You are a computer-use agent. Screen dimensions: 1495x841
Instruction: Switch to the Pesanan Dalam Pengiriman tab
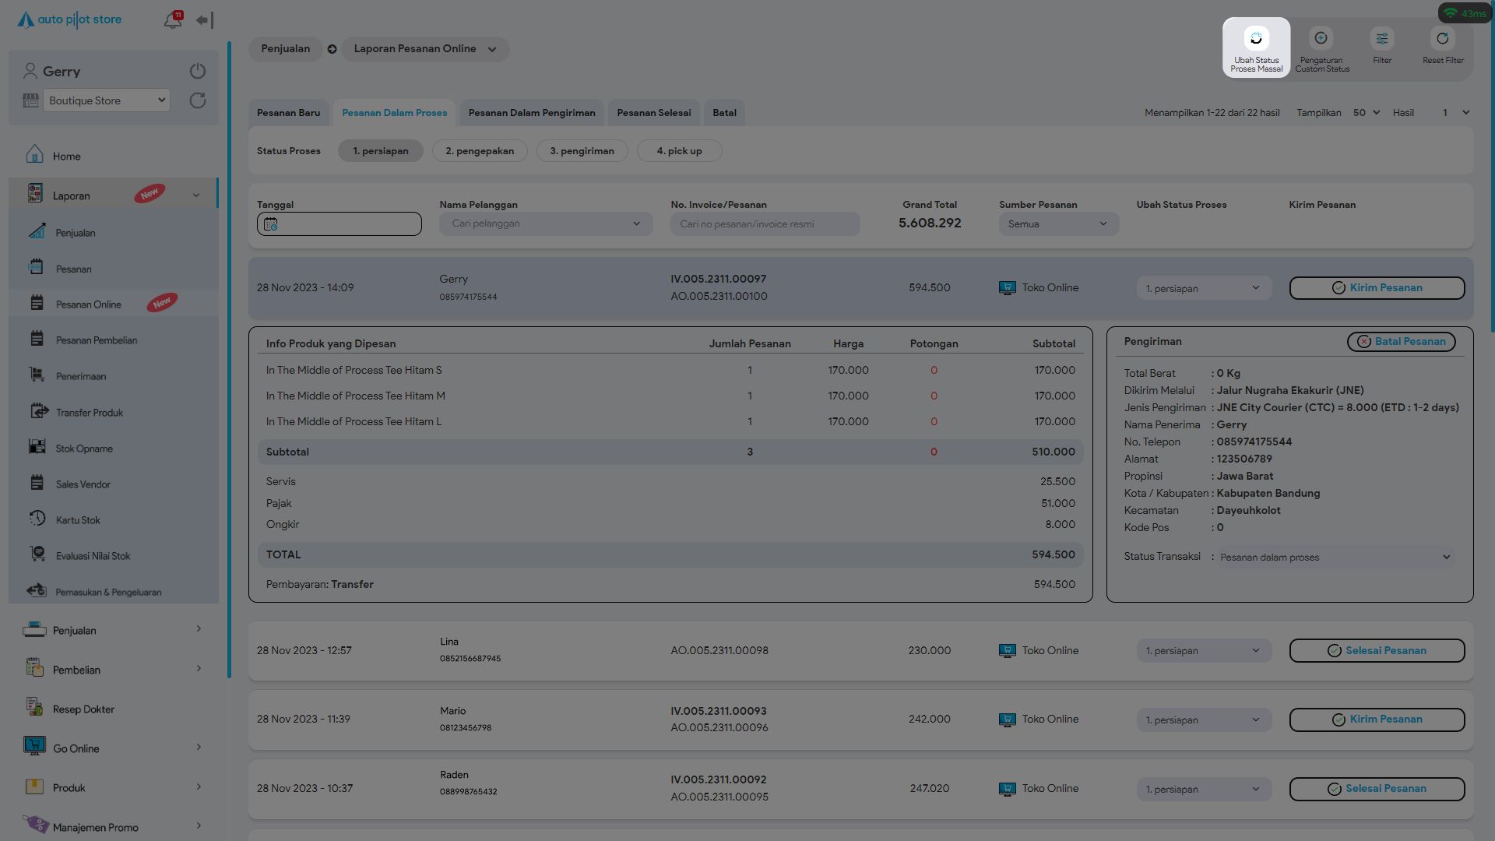point(532,113)
